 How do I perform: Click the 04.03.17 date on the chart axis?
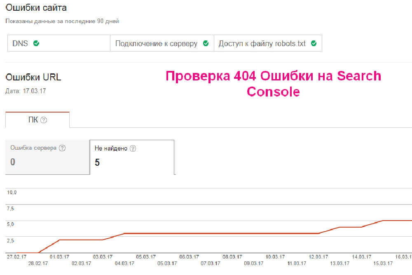click(x=124, y=263)
